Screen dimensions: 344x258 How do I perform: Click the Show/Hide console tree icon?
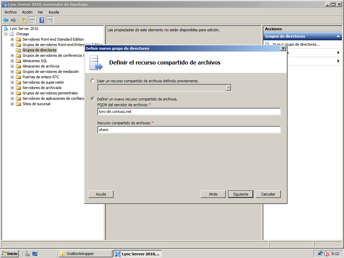(x=32, y=20)
